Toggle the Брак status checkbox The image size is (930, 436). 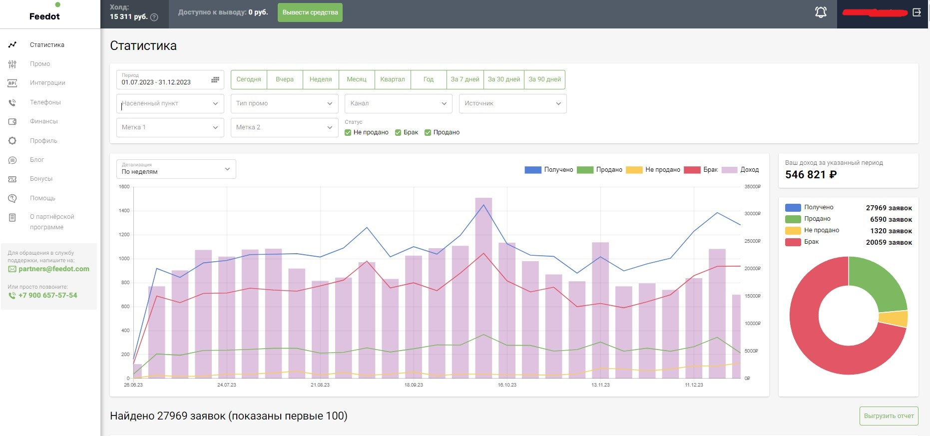coord(398,133)
